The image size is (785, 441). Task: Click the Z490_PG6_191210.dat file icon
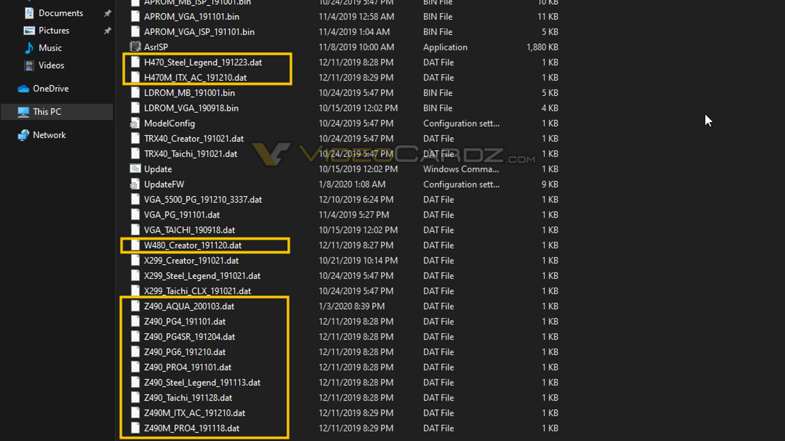click(x=135, y=352)
